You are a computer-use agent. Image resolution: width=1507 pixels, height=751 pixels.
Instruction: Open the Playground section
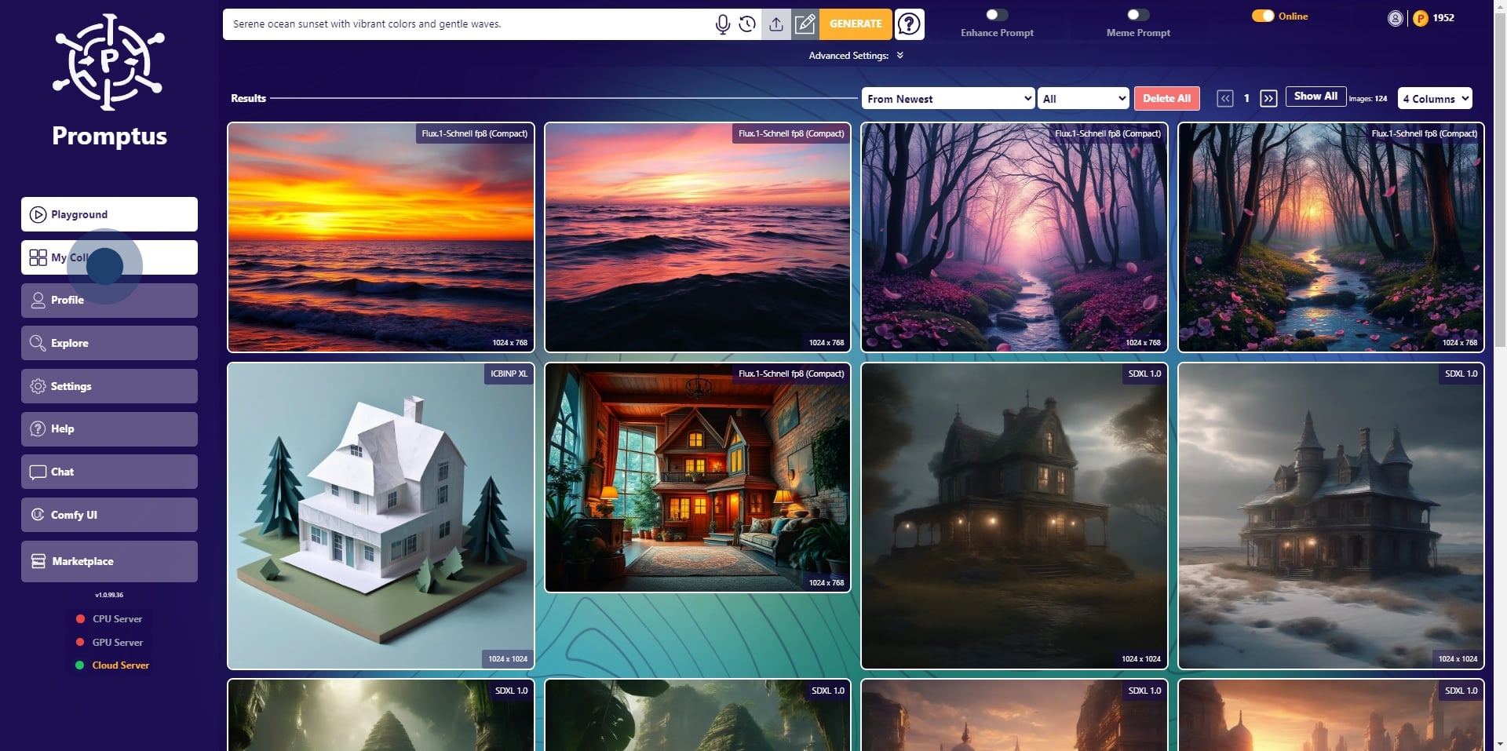point(109,214)
